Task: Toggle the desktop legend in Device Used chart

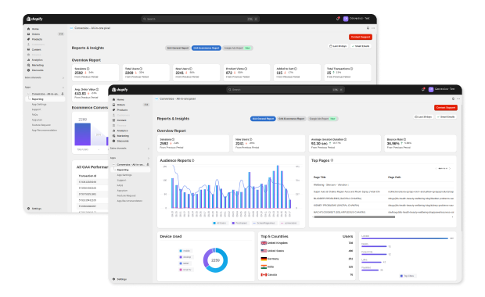Action: coord(185,257)
